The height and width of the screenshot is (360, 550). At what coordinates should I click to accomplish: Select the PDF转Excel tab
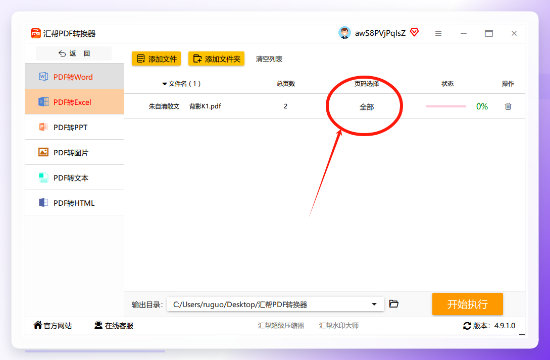75,102
